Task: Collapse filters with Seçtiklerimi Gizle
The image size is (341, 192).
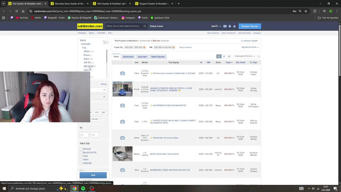Action: 250,47
